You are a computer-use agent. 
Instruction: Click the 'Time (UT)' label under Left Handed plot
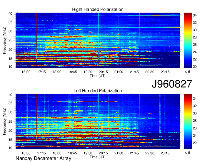98,157
